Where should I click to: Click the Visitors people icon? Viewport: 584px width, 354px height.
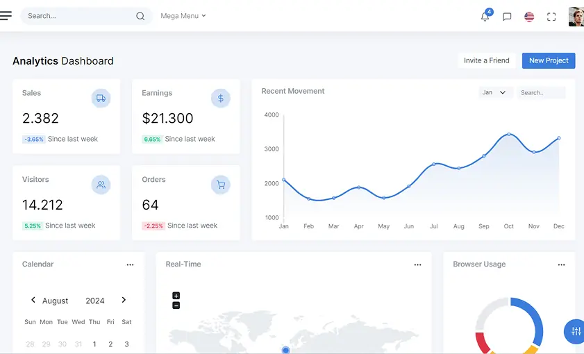tap(101, 185)
